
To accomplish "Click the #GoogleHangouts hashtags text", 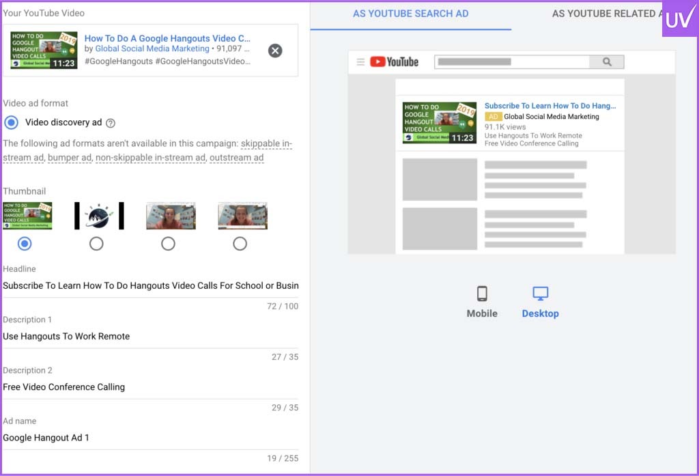I will pyautogui.click(x=167, y=61).
